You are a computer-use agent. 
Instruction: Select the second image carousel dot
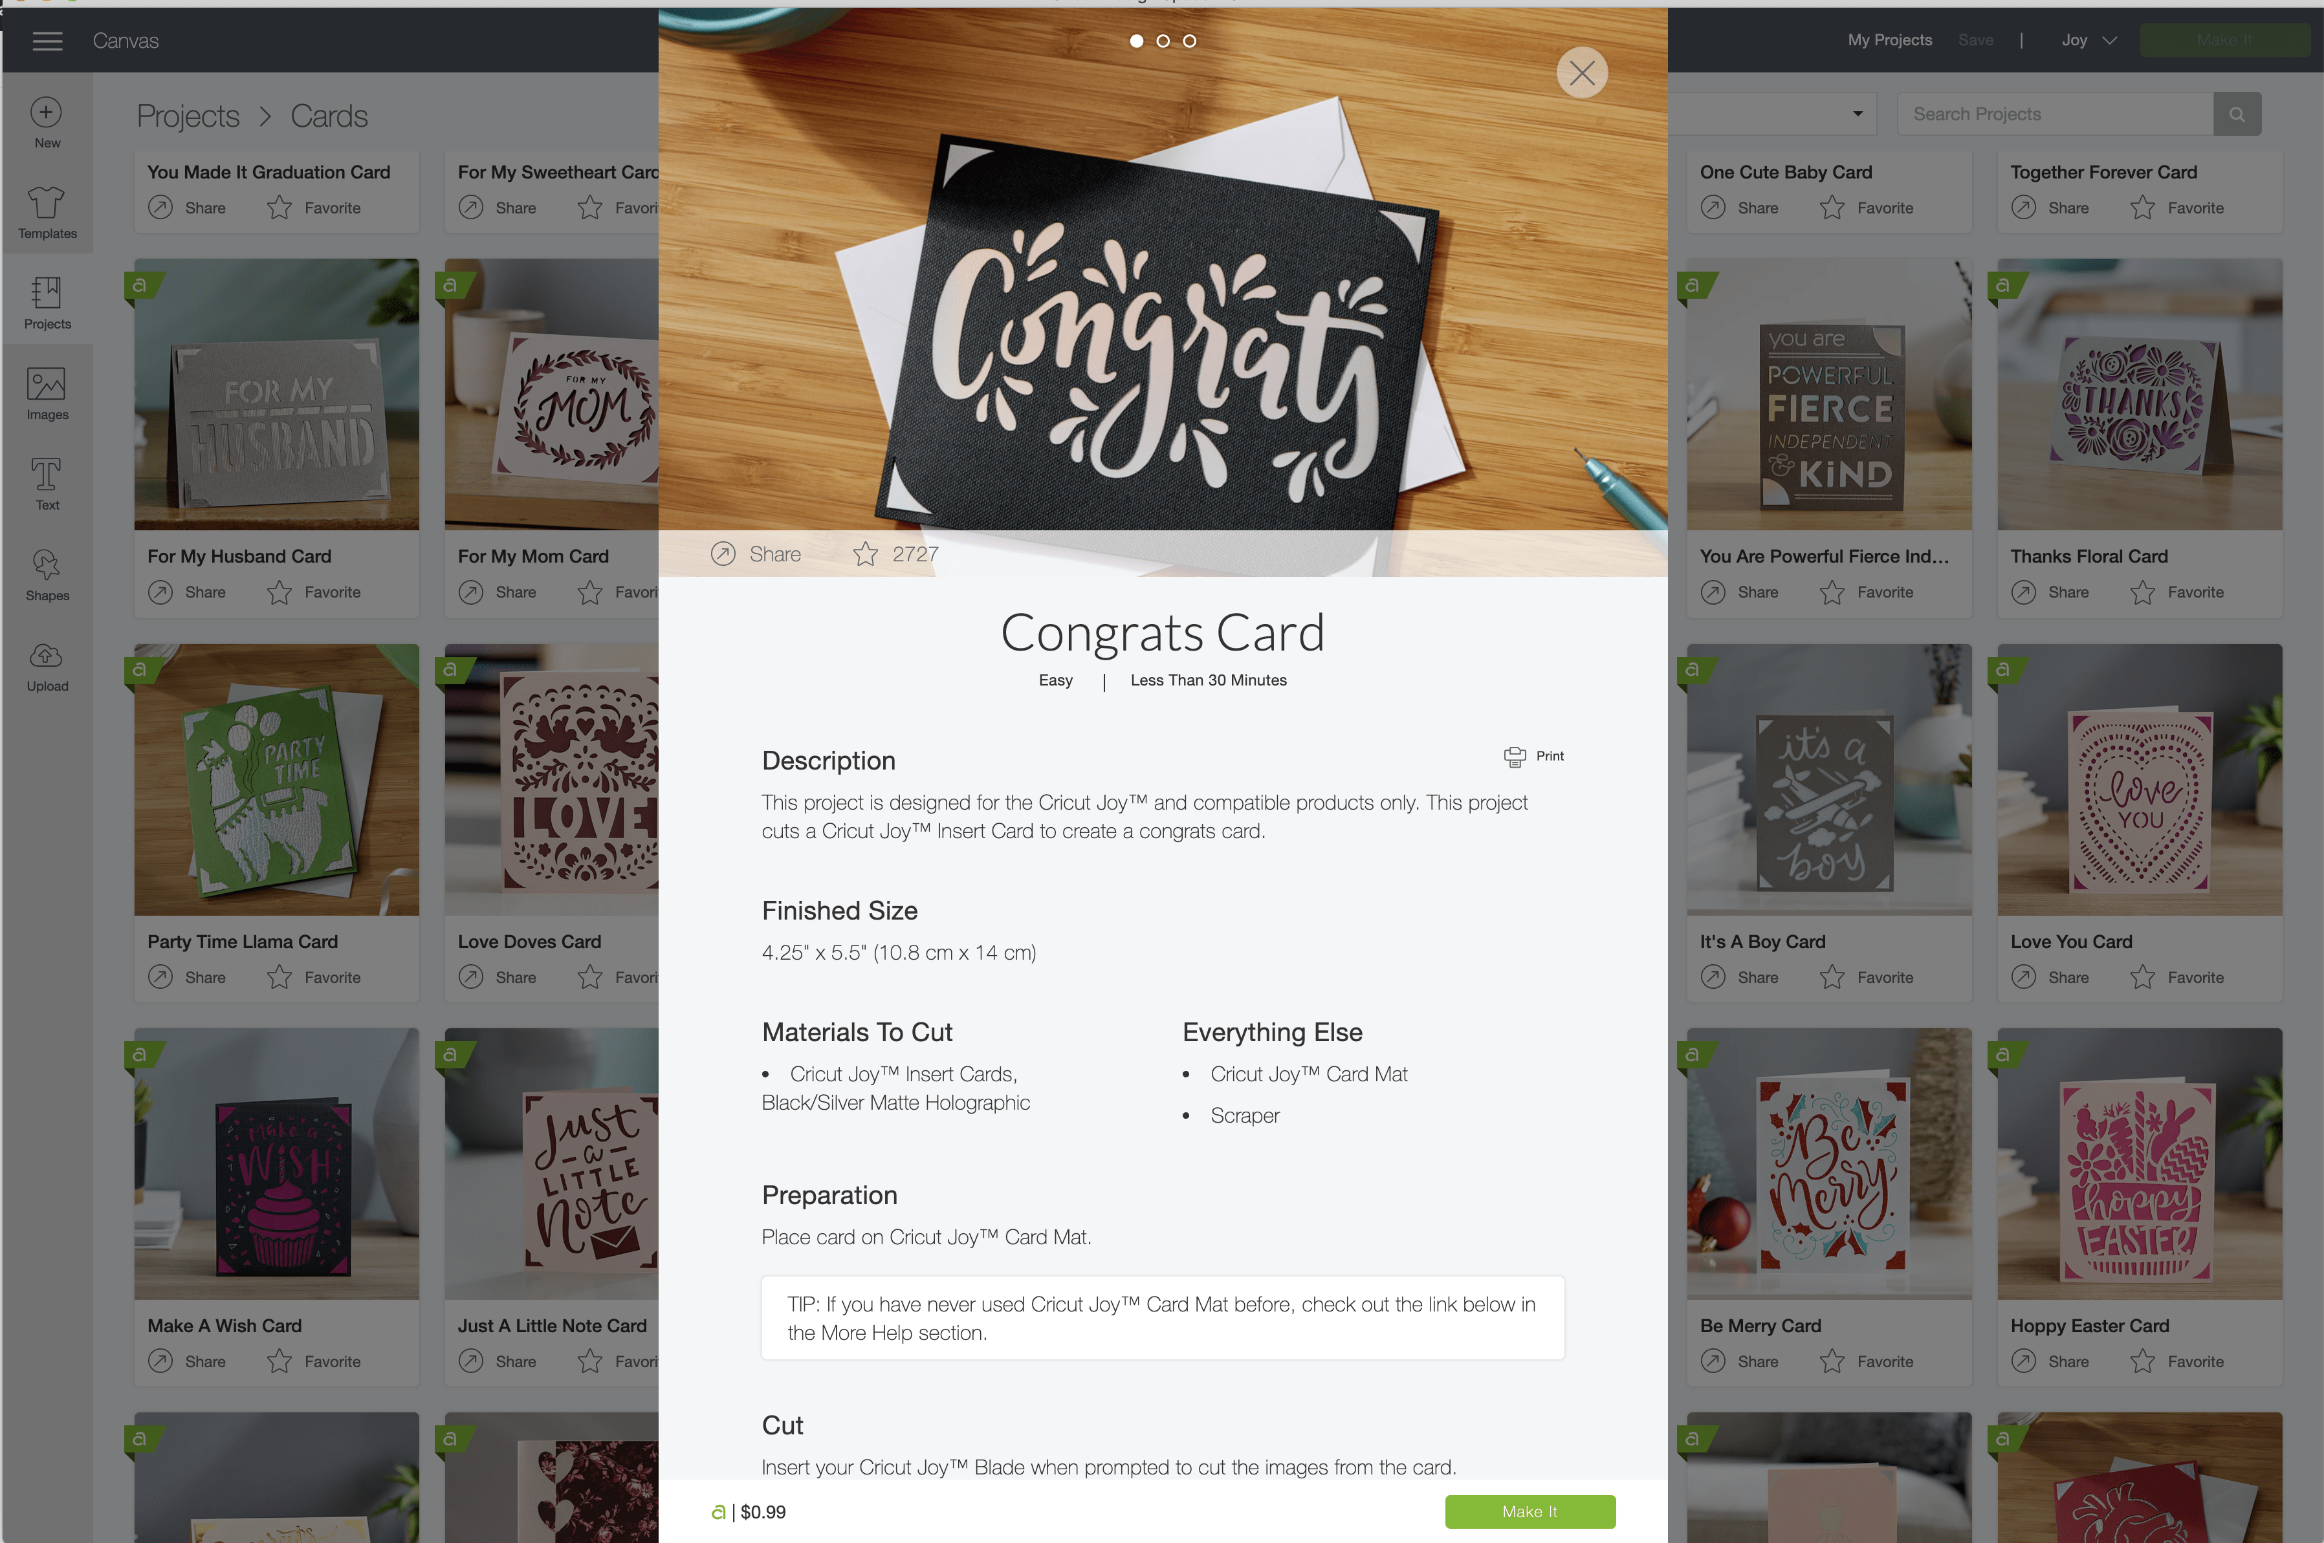click(1163, 40)
